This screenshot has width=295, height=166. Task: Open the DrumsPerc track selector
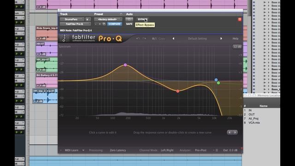pos(72,19)
